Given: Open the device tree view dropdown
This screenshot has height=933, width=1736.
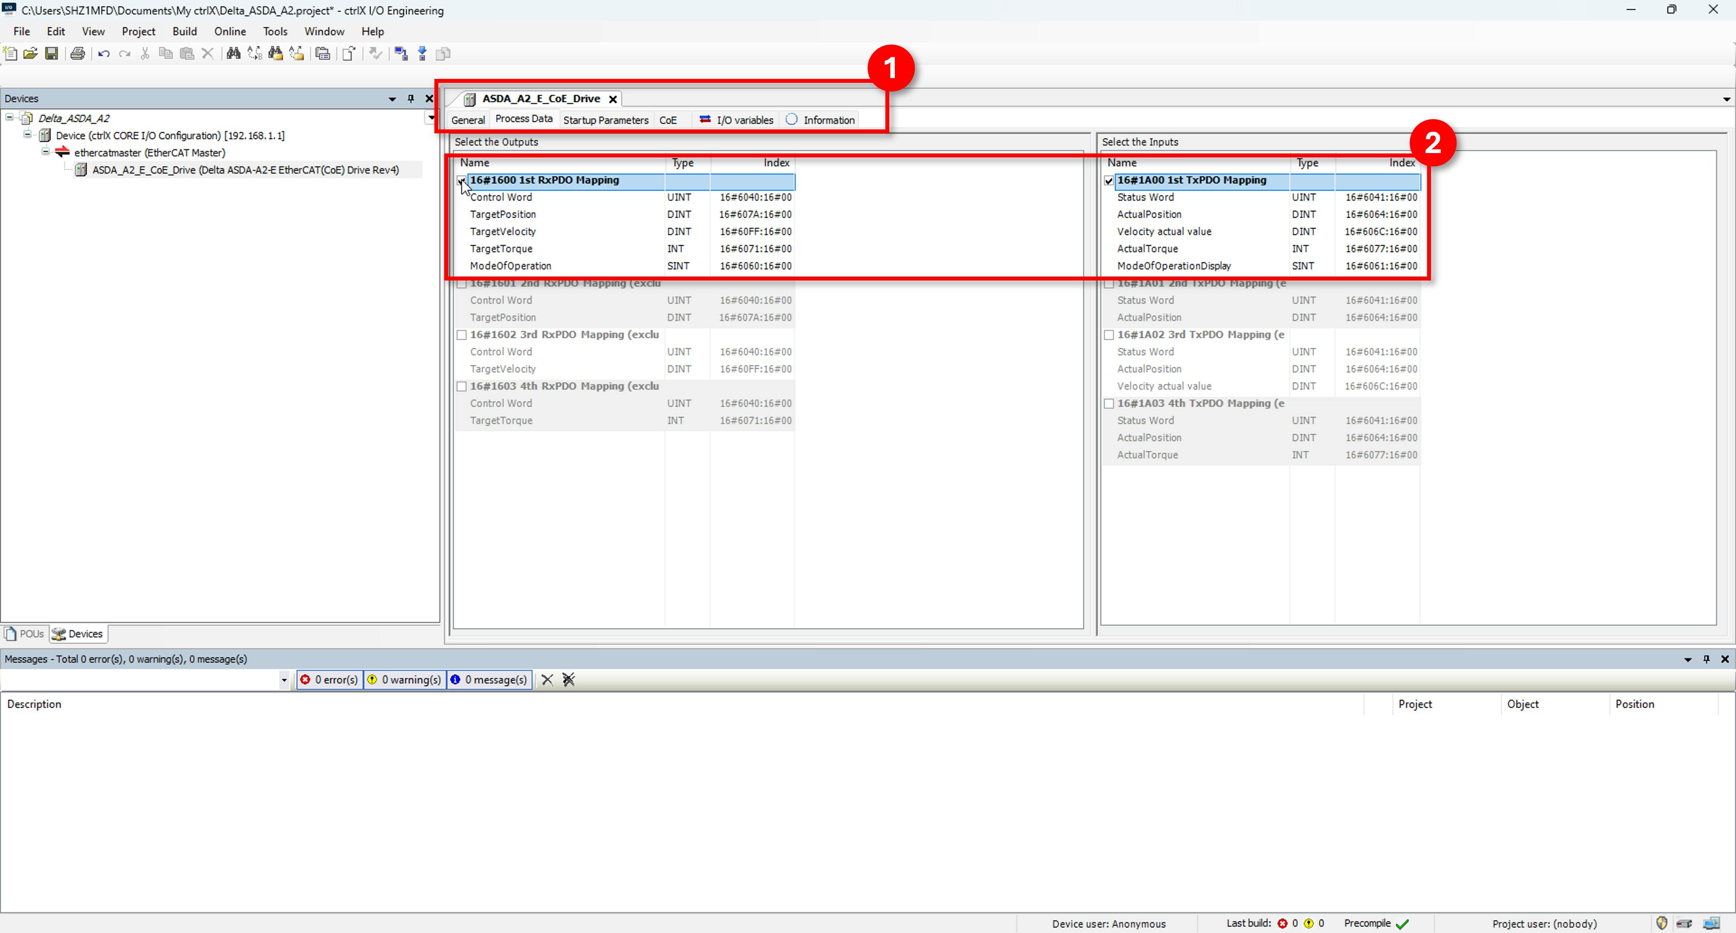Looking at the screenshot, I should [x=431, y=118].
